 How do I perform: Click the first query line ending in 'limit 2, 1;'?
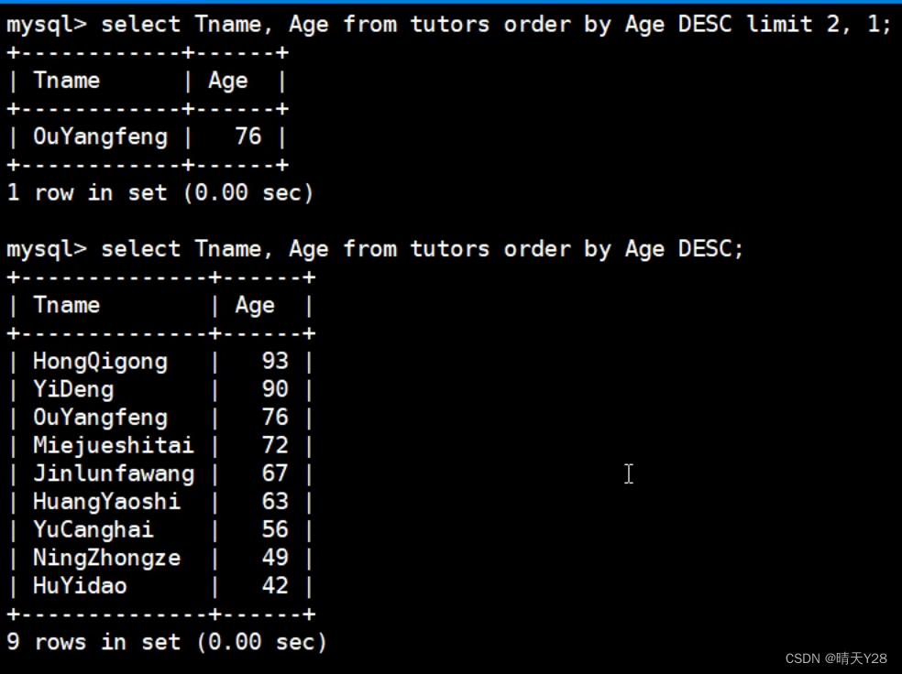(448, 26)
